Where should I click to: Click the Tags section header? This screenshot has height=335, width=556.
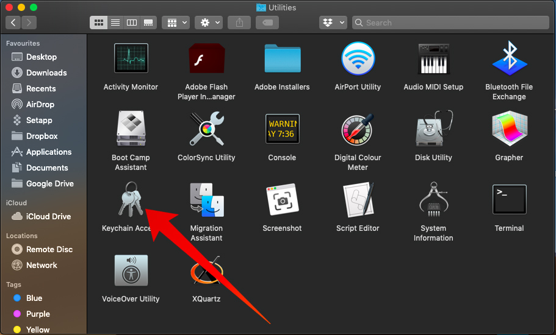[x=13, y=284]
